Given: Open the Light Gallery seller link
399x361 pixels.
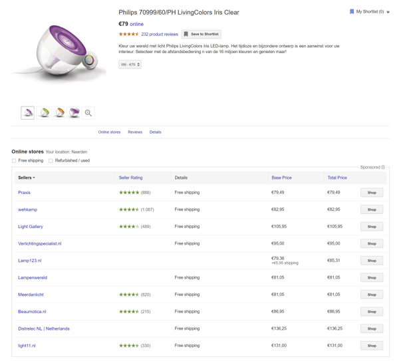Looking at the screenshot, I should coord(31,227).
